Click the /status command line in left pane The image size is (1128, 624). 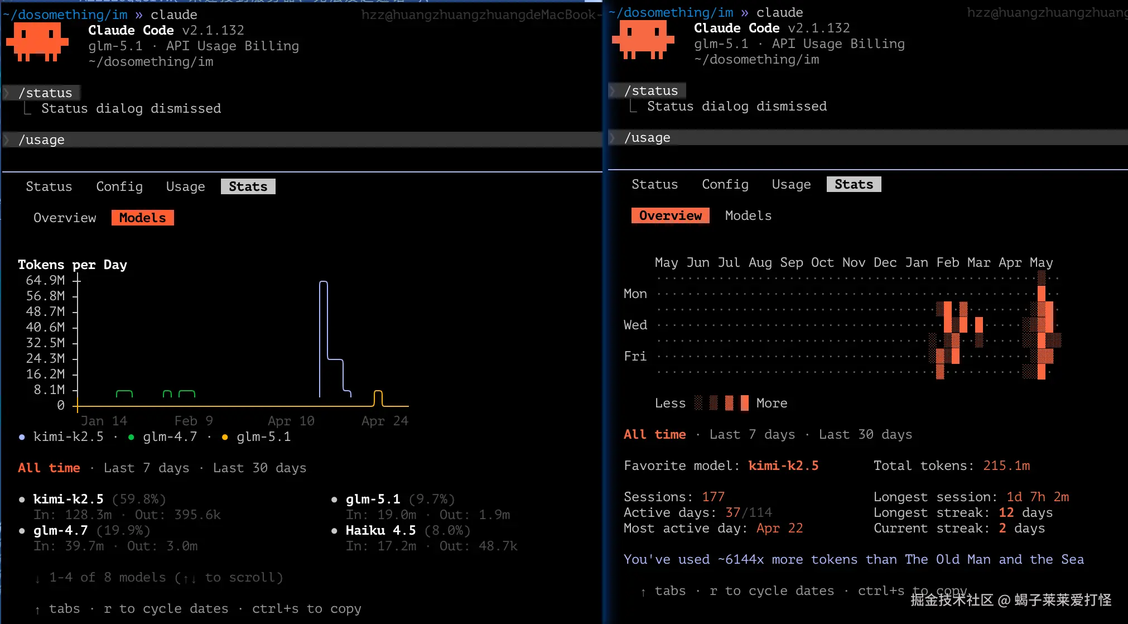[x=42, y=93]
